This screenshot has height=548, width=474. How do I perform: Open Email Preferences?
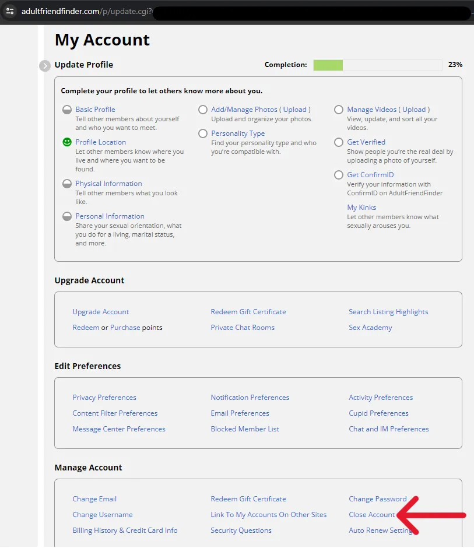pos(240,413)
